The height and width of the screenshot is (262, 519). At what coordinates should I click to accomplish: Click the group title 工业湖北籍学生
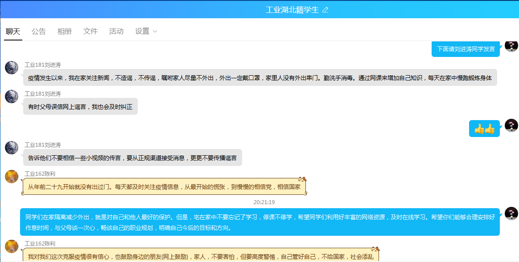click(292, 10)
